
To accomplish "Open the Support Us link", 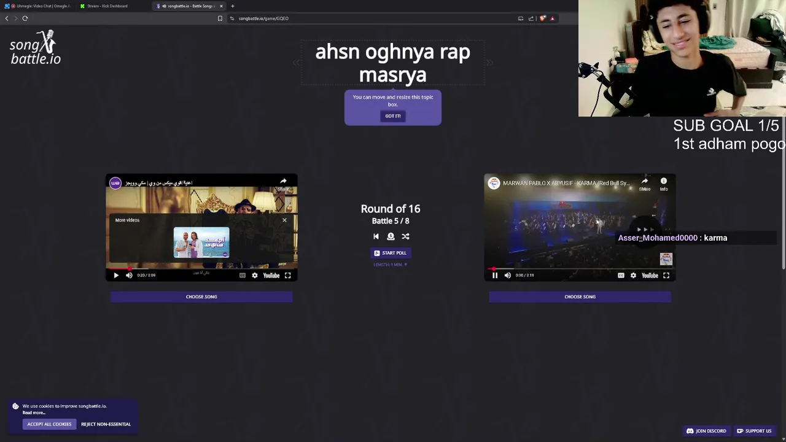I will click(754, 431).
